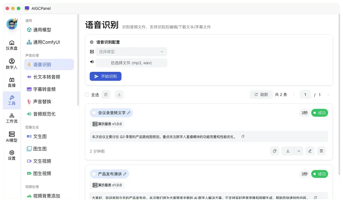
Task: Click the 语音识别配置 heading
Action: 108,42
